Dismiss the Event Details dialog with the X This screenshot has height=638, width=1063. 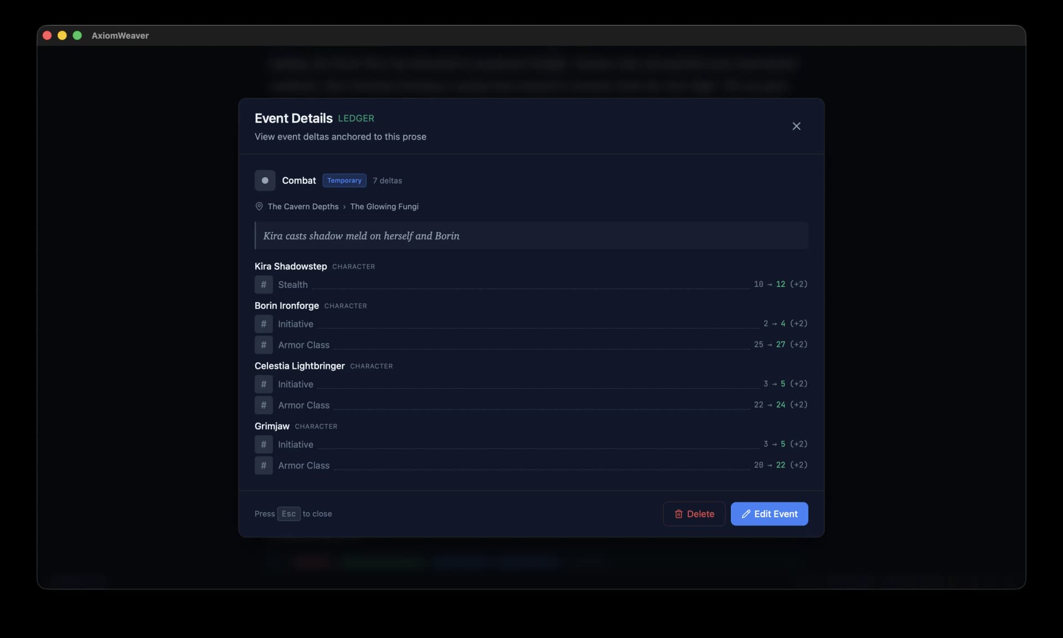pos(796,126)
